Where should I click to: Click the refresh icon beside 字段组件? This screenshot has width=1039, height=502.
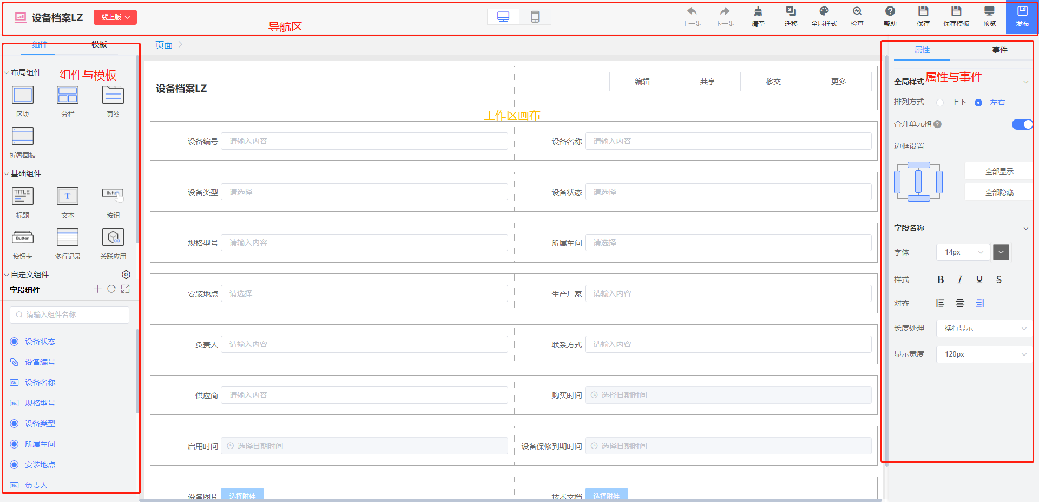[x=111, y=289]
